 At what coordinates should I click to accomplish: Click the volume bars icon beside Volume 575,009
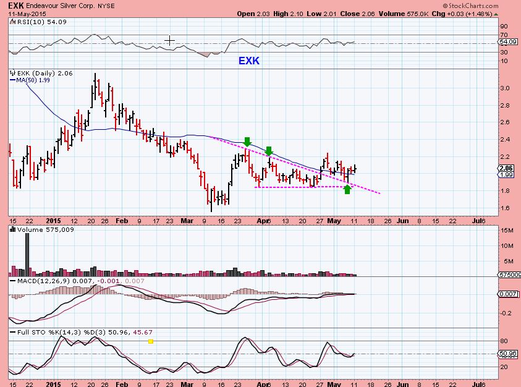tap(13, 229)
